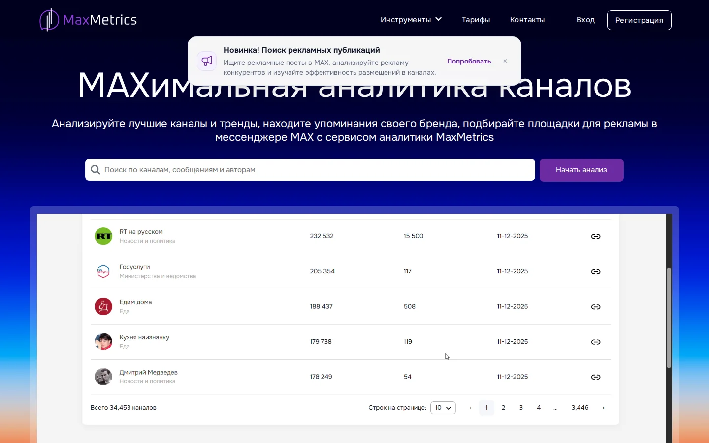Click the Вход link

pyautogui.click(x=586, y=20)
